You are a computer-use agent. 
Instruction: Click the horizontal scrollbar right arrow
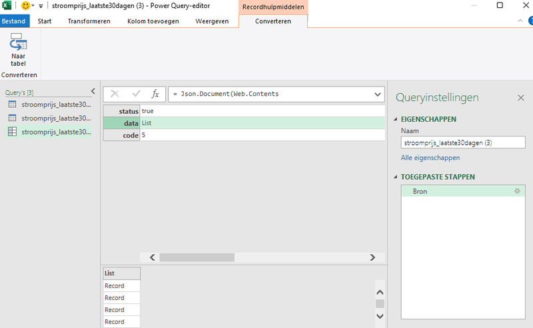[x=372, y=257]
